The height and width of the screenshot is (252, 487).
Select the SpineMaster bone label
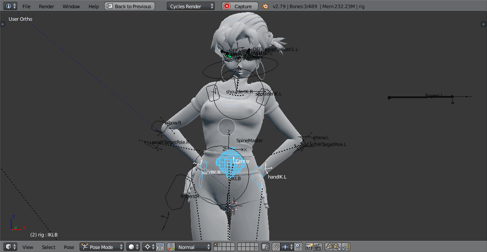[x=249, y=140]
